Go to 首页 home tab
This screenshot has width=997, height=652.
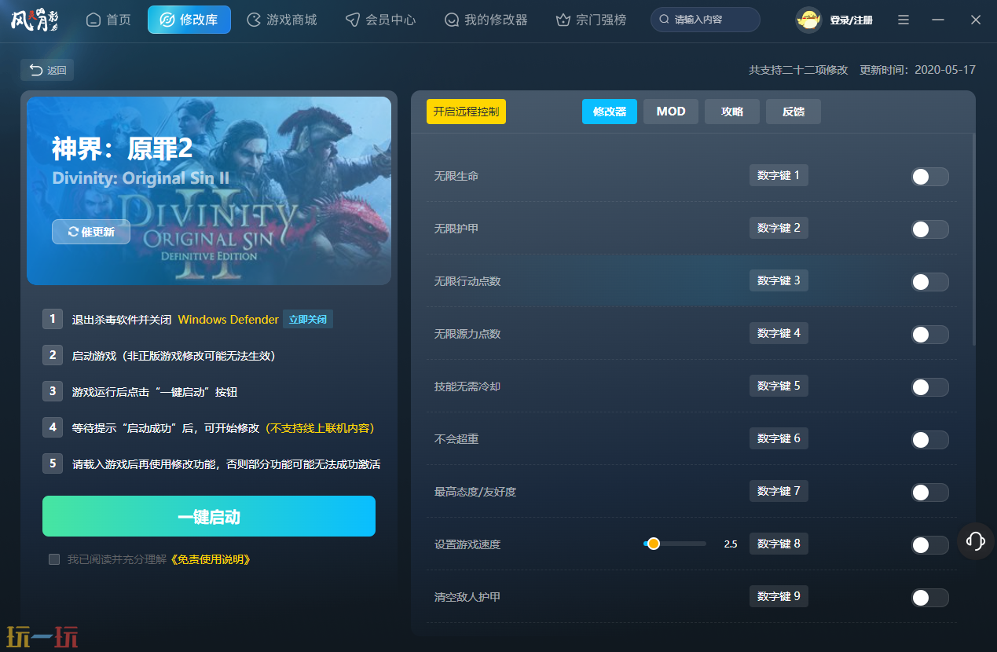[x=108, y=20]
